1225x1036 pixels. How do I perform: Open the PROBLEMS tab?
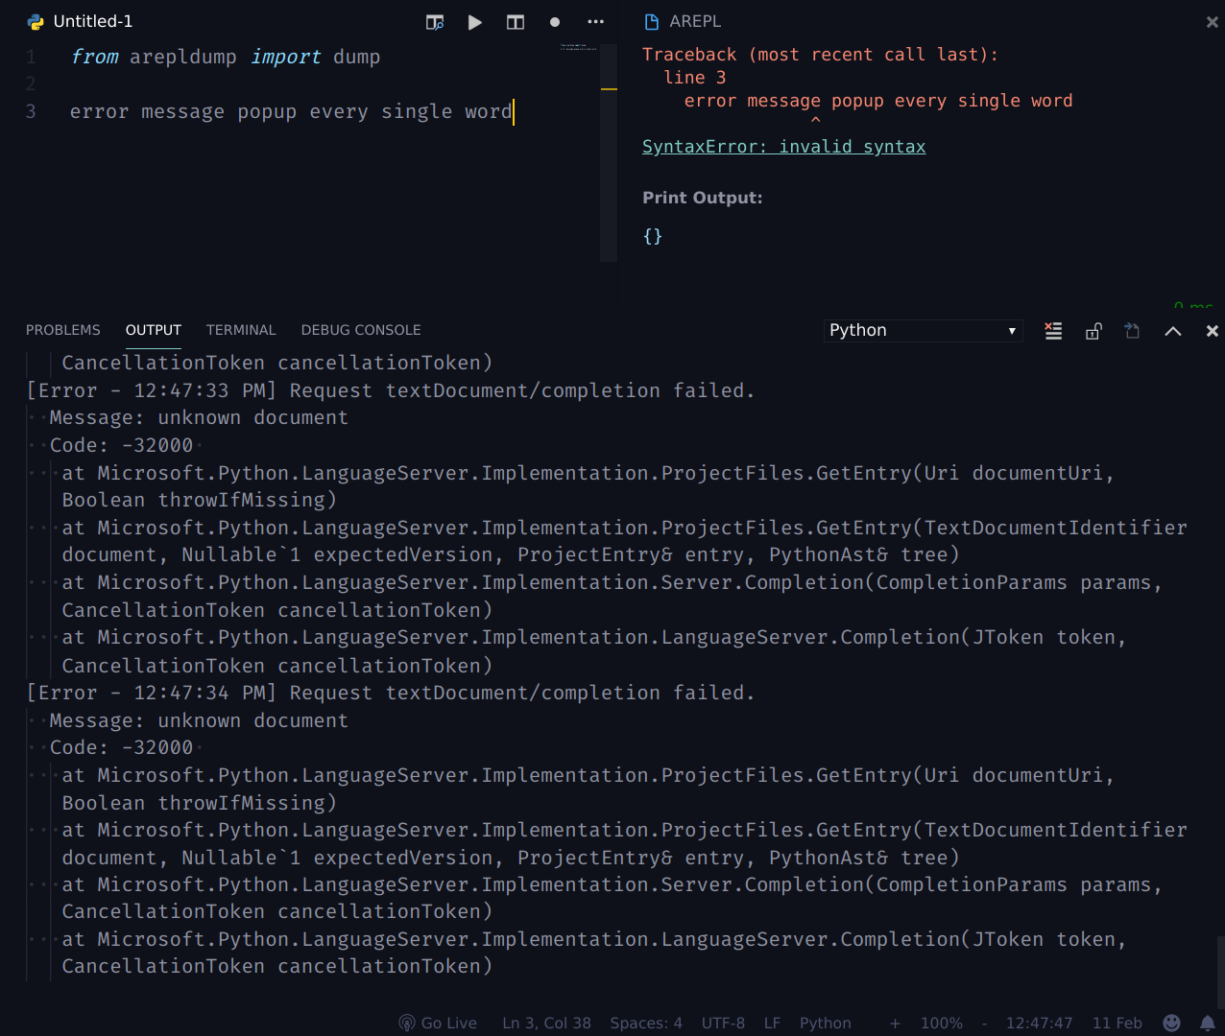coord(62,330)
